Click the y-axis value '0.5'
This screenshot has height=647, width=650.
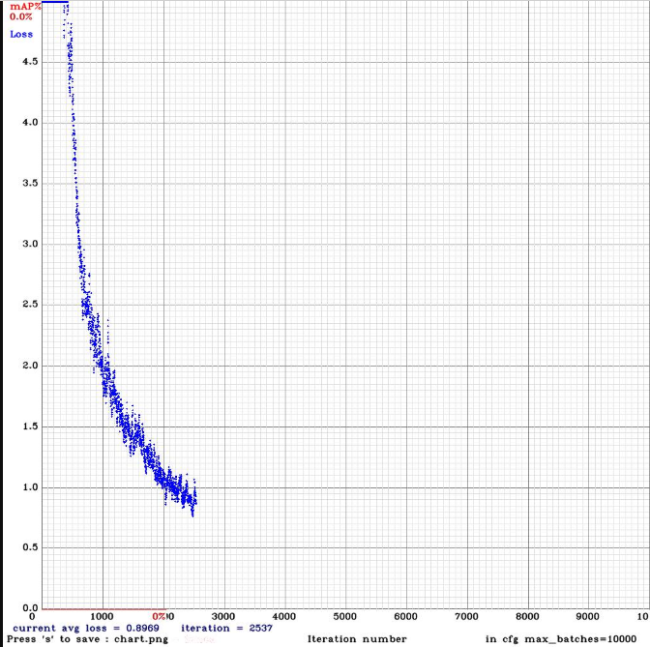pos(30,547)
